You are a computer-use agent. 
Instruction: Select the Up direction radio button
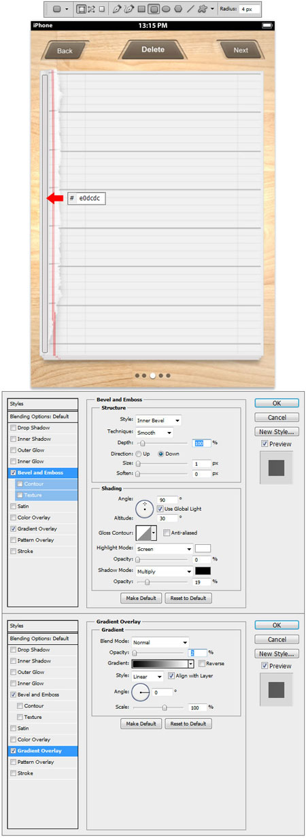tap(139, 453)
